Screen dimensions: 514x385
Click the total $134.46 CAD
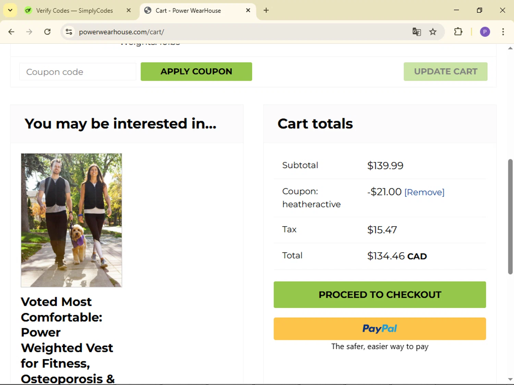click(397, 256)
